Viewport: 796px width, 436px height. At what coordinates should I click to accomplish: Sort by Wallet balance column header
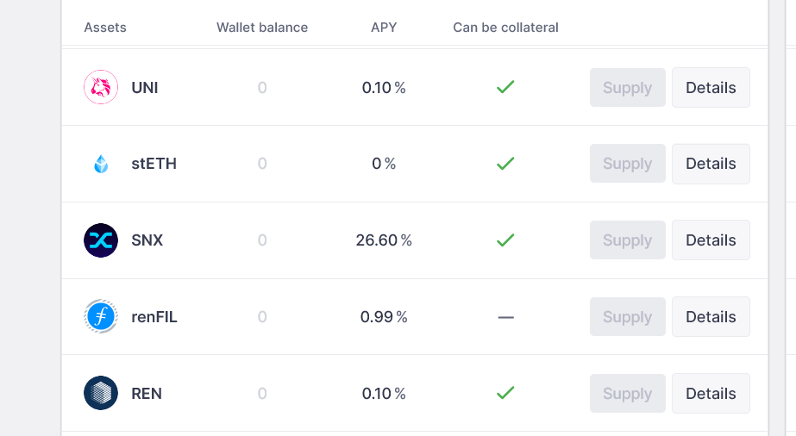[x=262, y=28]
